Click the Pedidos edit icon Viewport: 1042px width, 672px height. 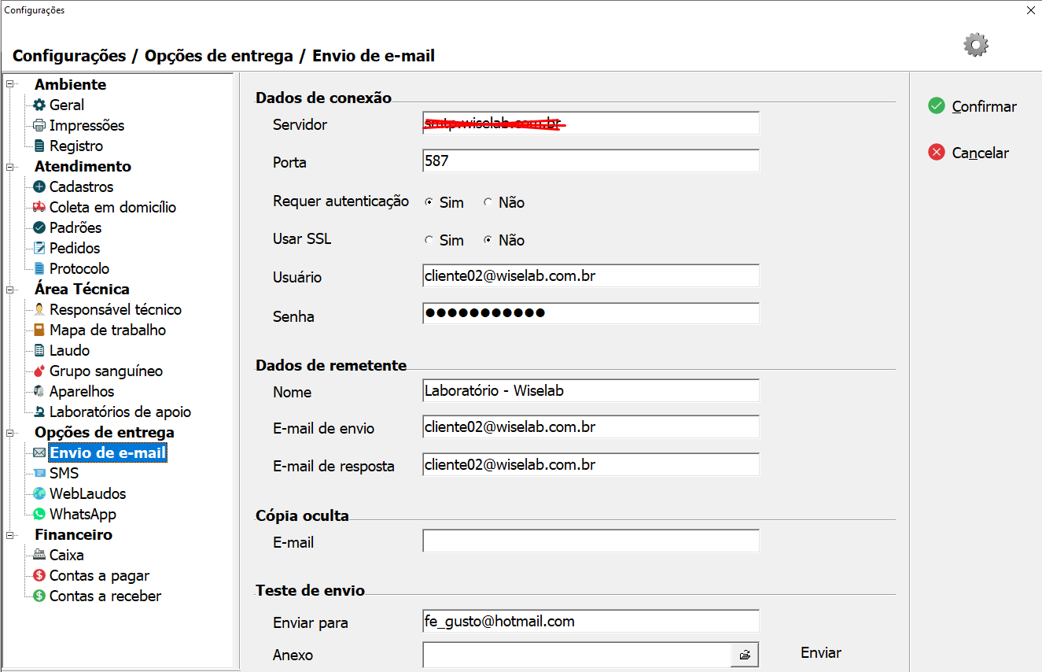click(x=39, y=248)
